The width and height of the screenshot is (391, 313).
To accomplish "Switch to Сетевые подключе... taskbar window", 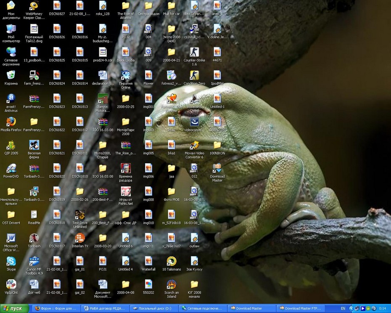I will point(203,308).
